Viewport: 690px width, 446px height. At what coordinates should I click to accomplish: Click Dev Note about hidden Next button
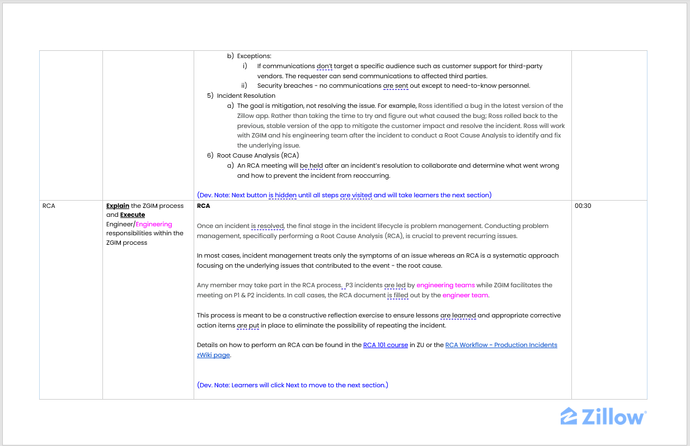click(344, 195)
